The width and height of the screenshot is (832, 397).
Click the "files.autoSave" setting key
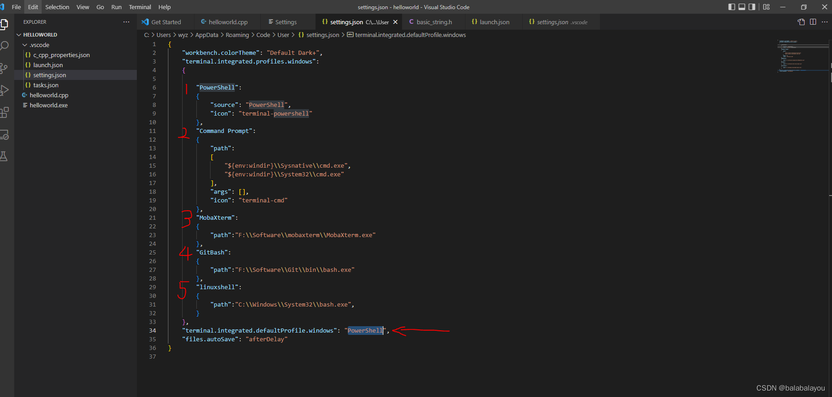tap(210, 339)
